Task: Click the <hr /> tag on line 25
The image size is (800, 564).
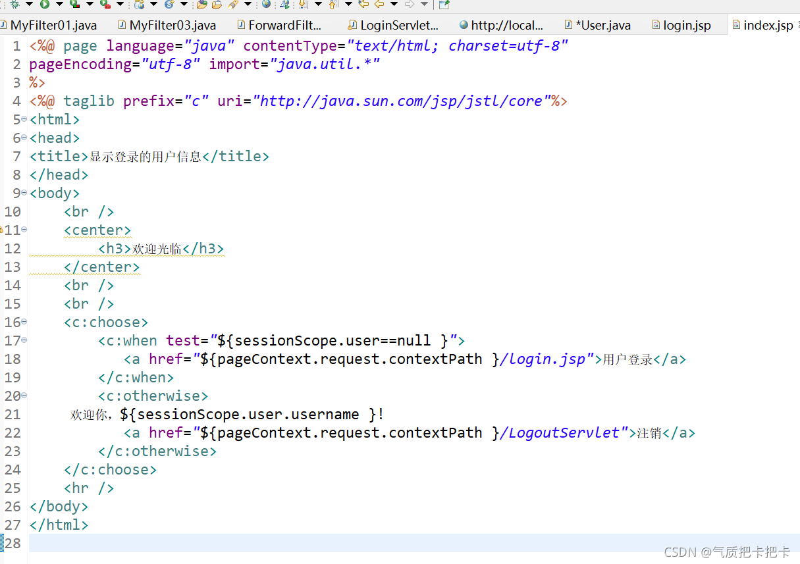Action: [89, 488]
